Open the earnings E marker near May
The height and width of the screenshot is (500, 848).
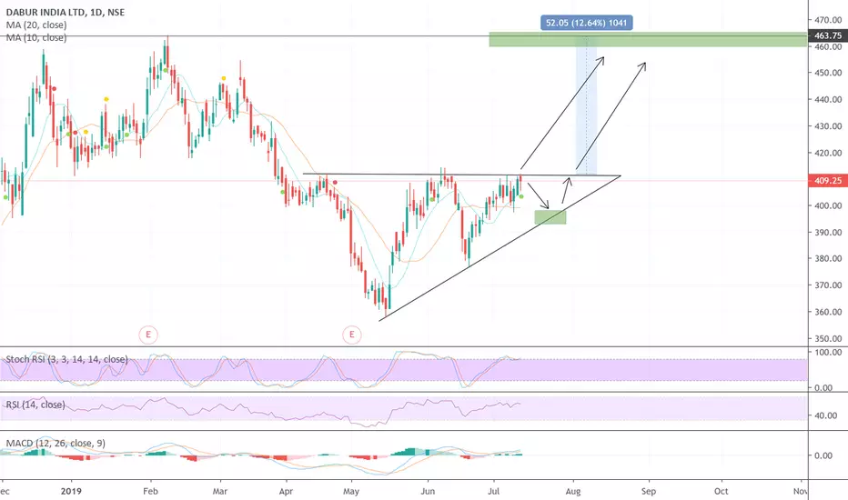[x=351, y=335]
